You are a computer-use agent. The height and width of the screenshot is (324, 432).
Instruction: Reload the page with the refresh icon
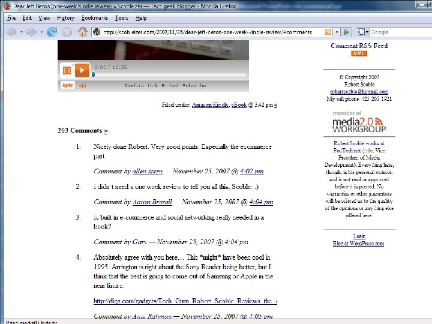point(52,32)
